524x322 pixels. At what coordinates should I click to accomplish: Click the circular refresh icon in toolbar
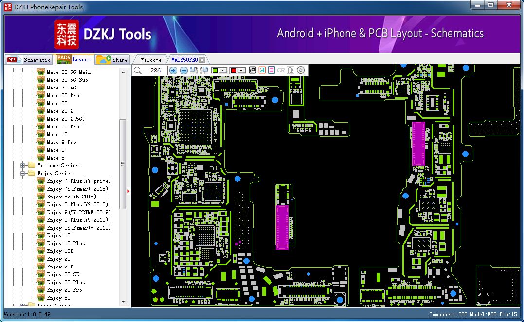coord(301,70)
